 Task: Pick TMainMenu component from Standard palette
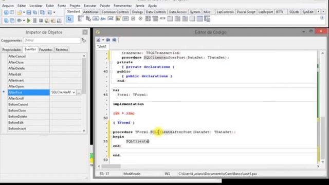click(x=80, y=19)
